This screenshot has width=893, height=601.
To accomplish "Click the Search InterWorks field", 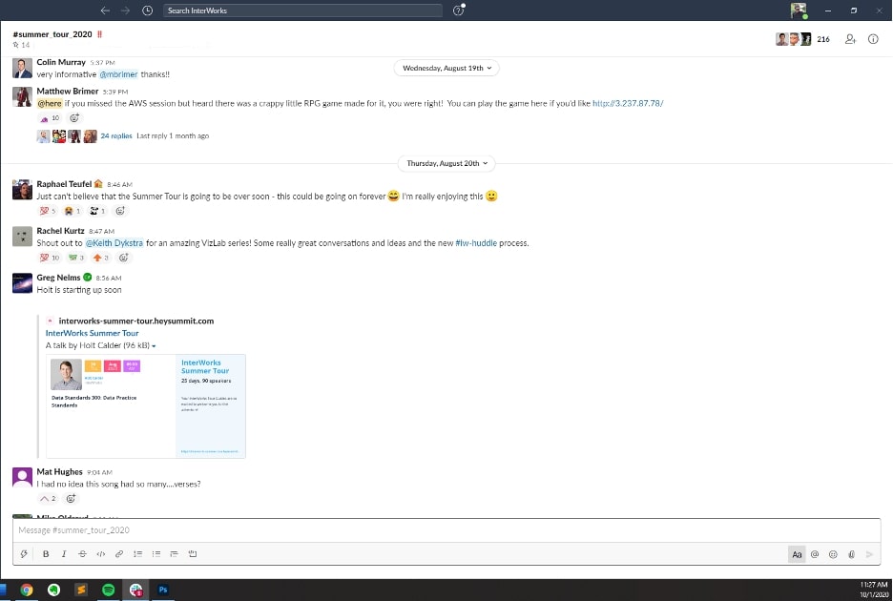I will 302,10.
